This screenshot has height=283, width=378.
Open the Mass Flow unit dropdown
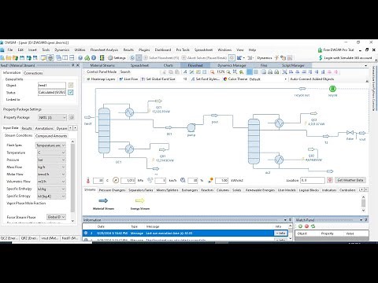pos(51,167)
